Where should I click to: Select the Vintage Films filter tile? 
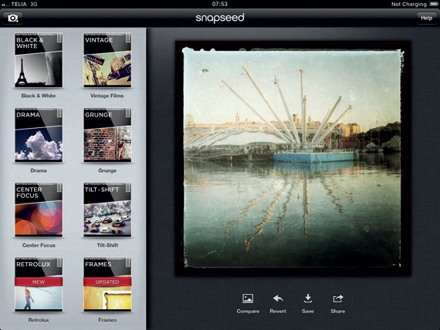[107, 60]
